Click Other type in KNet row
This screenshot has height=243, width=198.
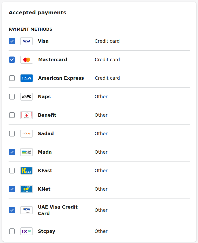101,189
